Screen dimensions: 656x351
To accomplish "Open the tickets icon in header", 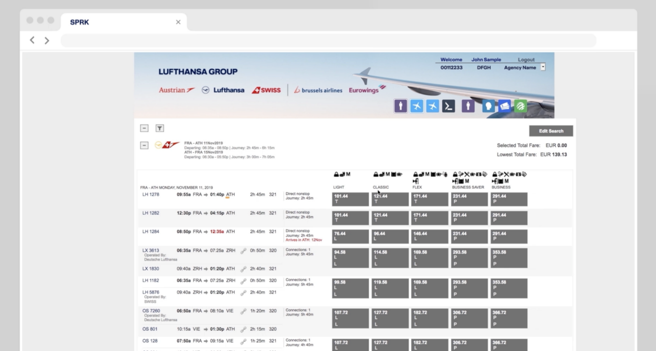I will [504, 106].
